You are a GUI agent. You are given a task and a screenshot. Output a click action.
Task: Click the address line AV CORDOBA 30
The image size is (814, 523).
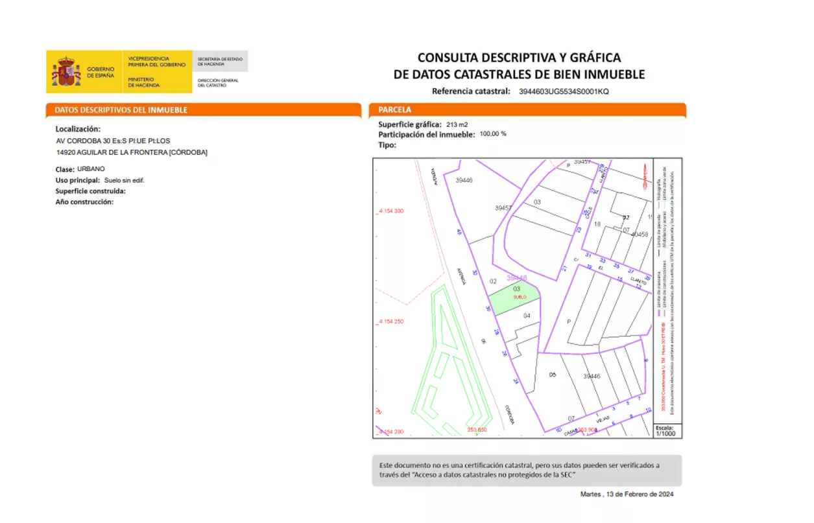pos(114,141)
